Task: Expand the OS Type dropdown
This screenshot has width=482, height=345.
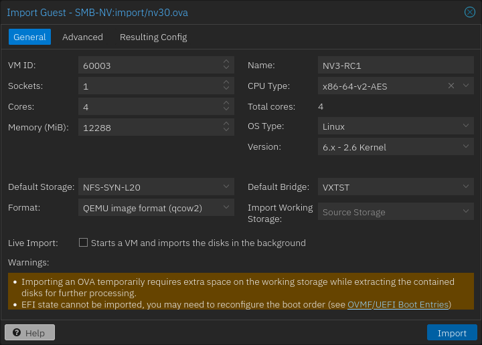Action: coord(466,126)
